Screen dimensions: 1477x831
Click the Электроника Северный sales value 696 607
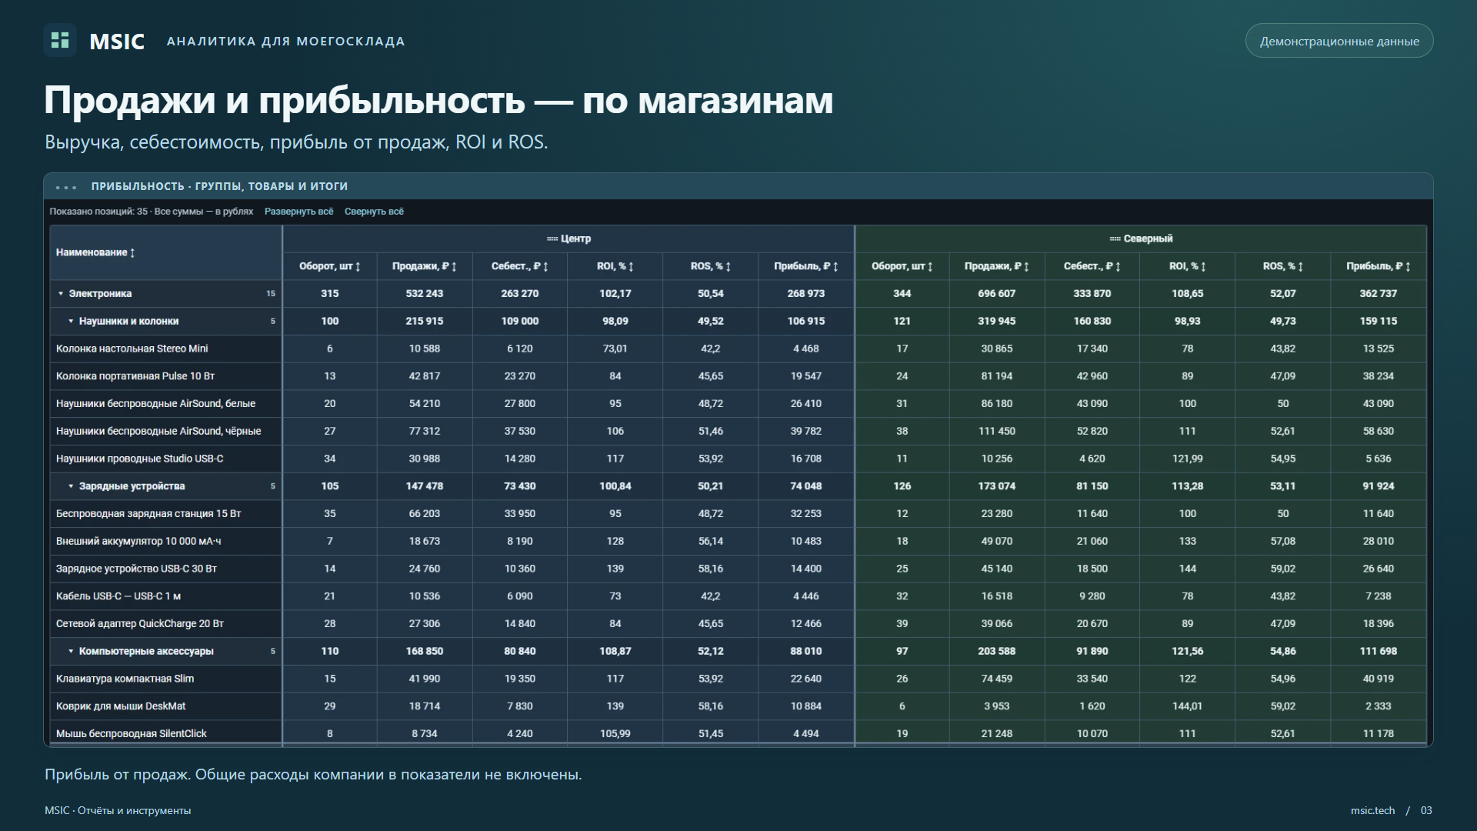(x=997, y=294)
